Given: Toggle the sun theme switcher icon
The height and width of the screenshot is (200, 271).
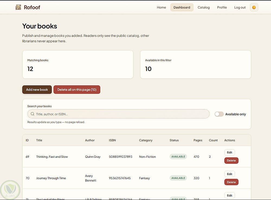Looking at the screenshot, I should 254,8.
